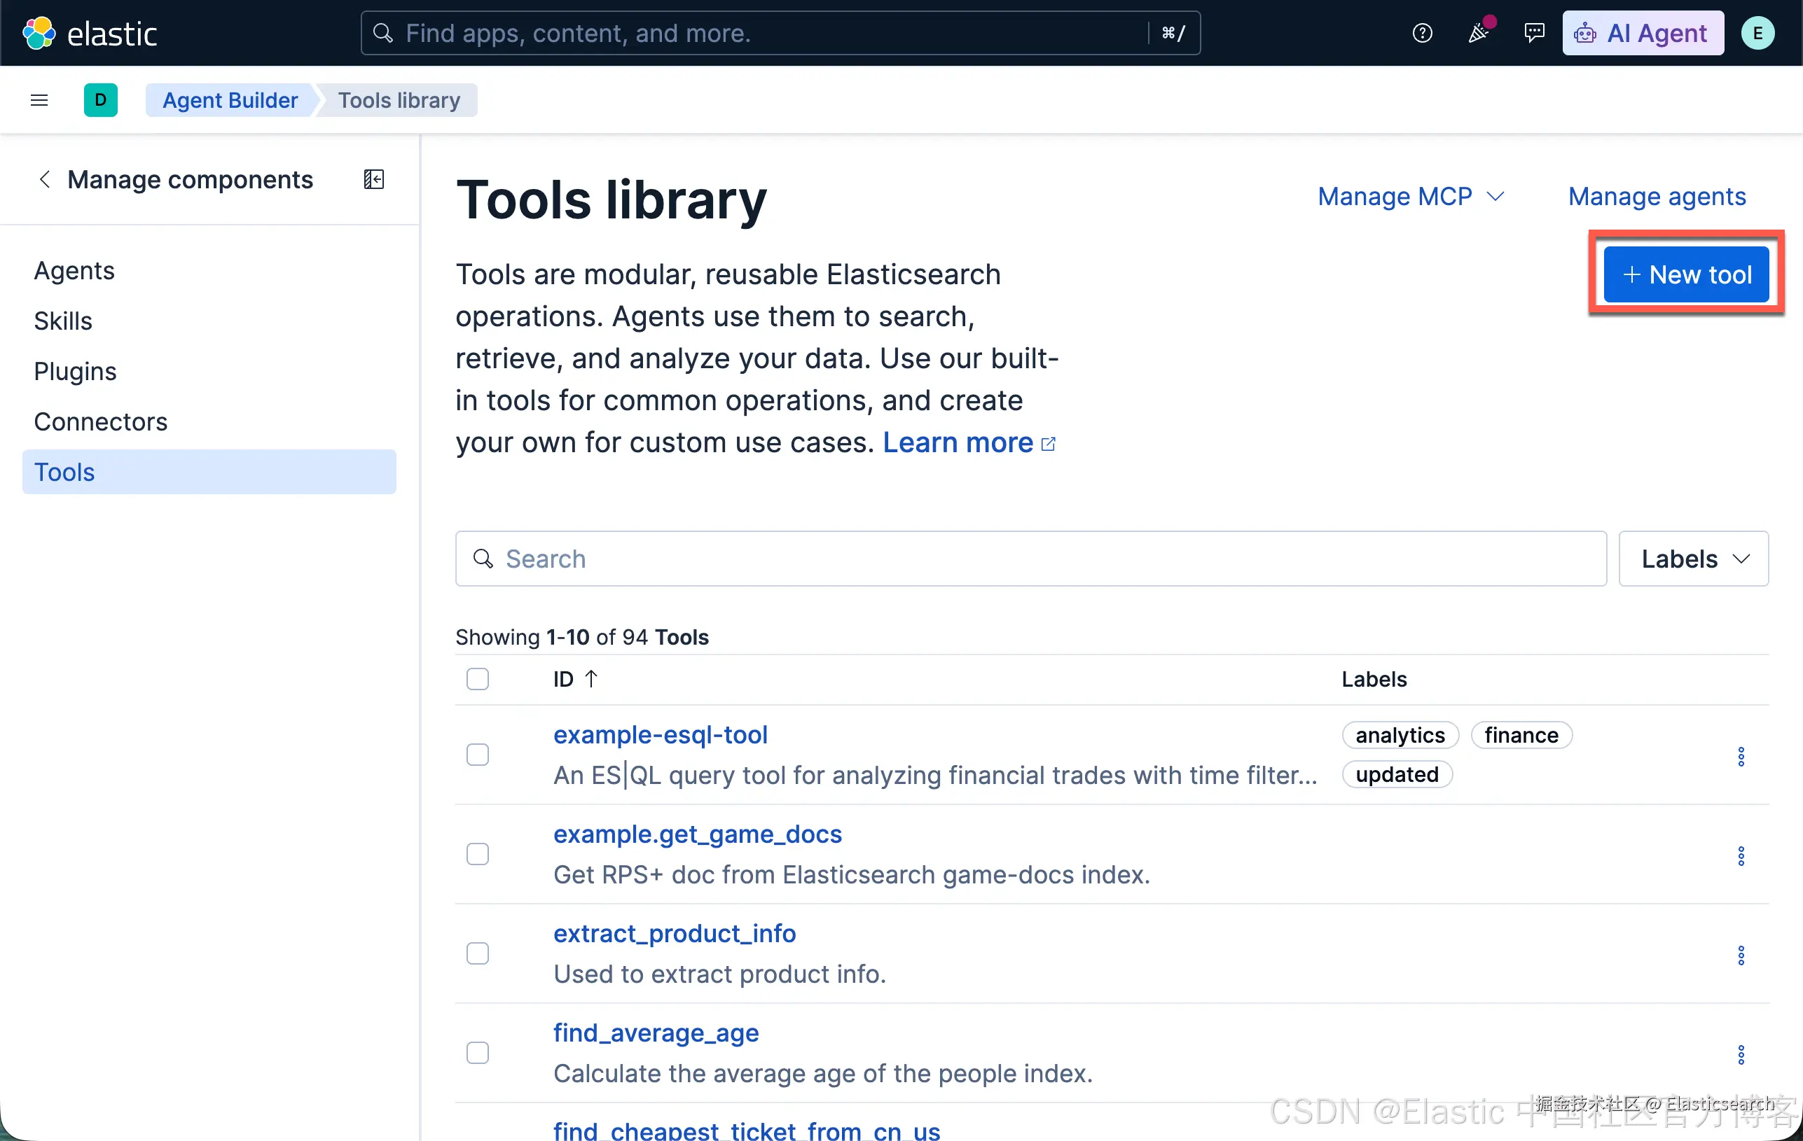Open Connectors in the sidebar

(100, 422)
